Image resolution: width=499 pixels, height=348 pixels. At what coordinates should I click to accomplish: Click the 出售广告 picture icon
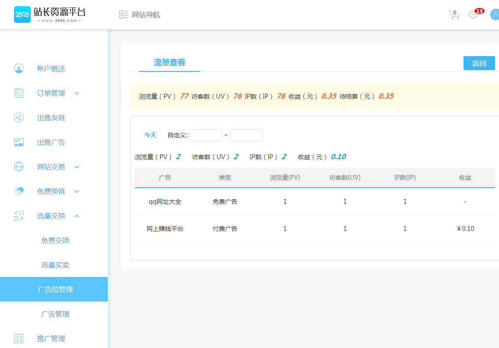point(19,142)
